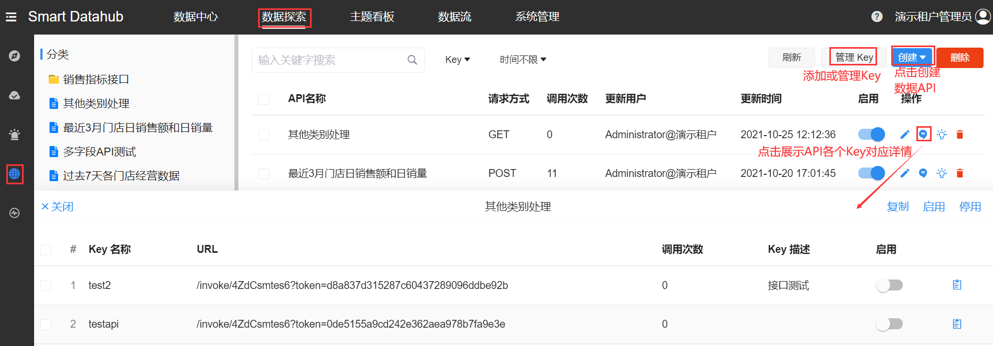
Task: Click the help question mark icon
Action: 877,17
